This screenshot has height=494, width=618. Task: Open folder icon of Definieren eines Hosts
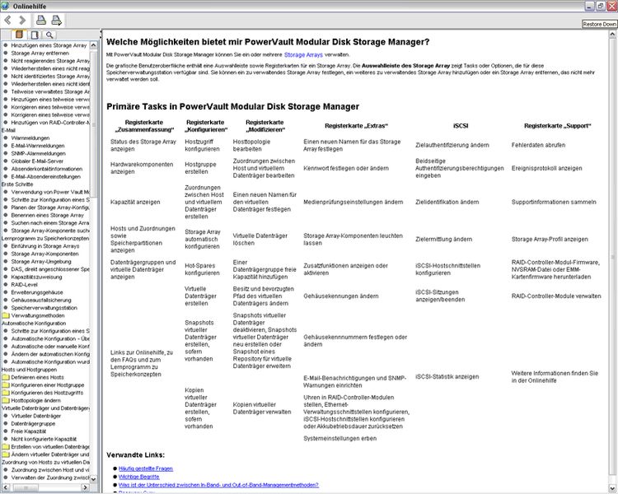6,377
